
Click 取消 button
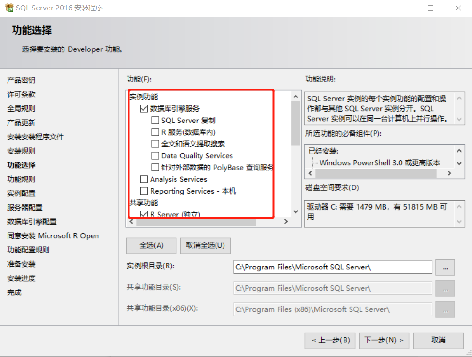point(438,341)
